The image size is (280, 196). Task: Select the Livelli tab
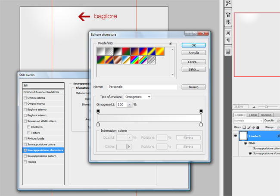pyautogui.click(x=240, y=115)
